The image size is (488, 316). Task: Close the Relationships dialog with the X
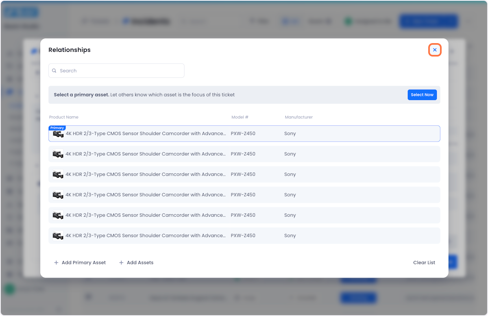[435, 50]
